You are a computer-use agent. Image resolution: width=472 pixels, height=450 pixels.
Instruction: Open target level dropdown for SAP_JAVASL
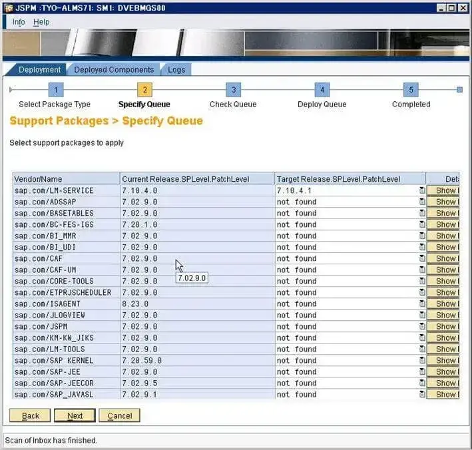[422, 394]
